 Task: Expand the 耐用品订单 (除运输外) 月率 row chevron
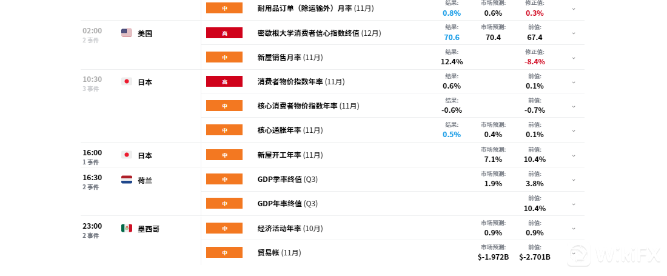574,8
